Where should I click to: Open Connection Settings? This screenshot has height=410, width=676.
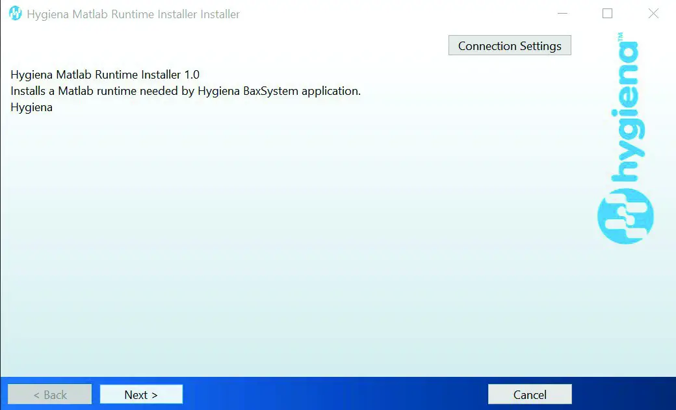coord(510,45)
